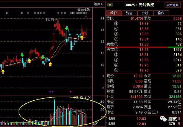This screenshot has width=183, height=127.
Task: Click the 13.89 high price label
Action: point(50,19)
